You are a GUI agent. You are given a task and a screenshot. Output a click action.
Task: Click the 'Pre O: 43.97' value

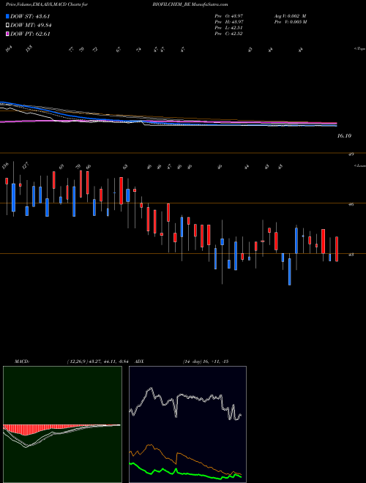(x=229, y=16)
